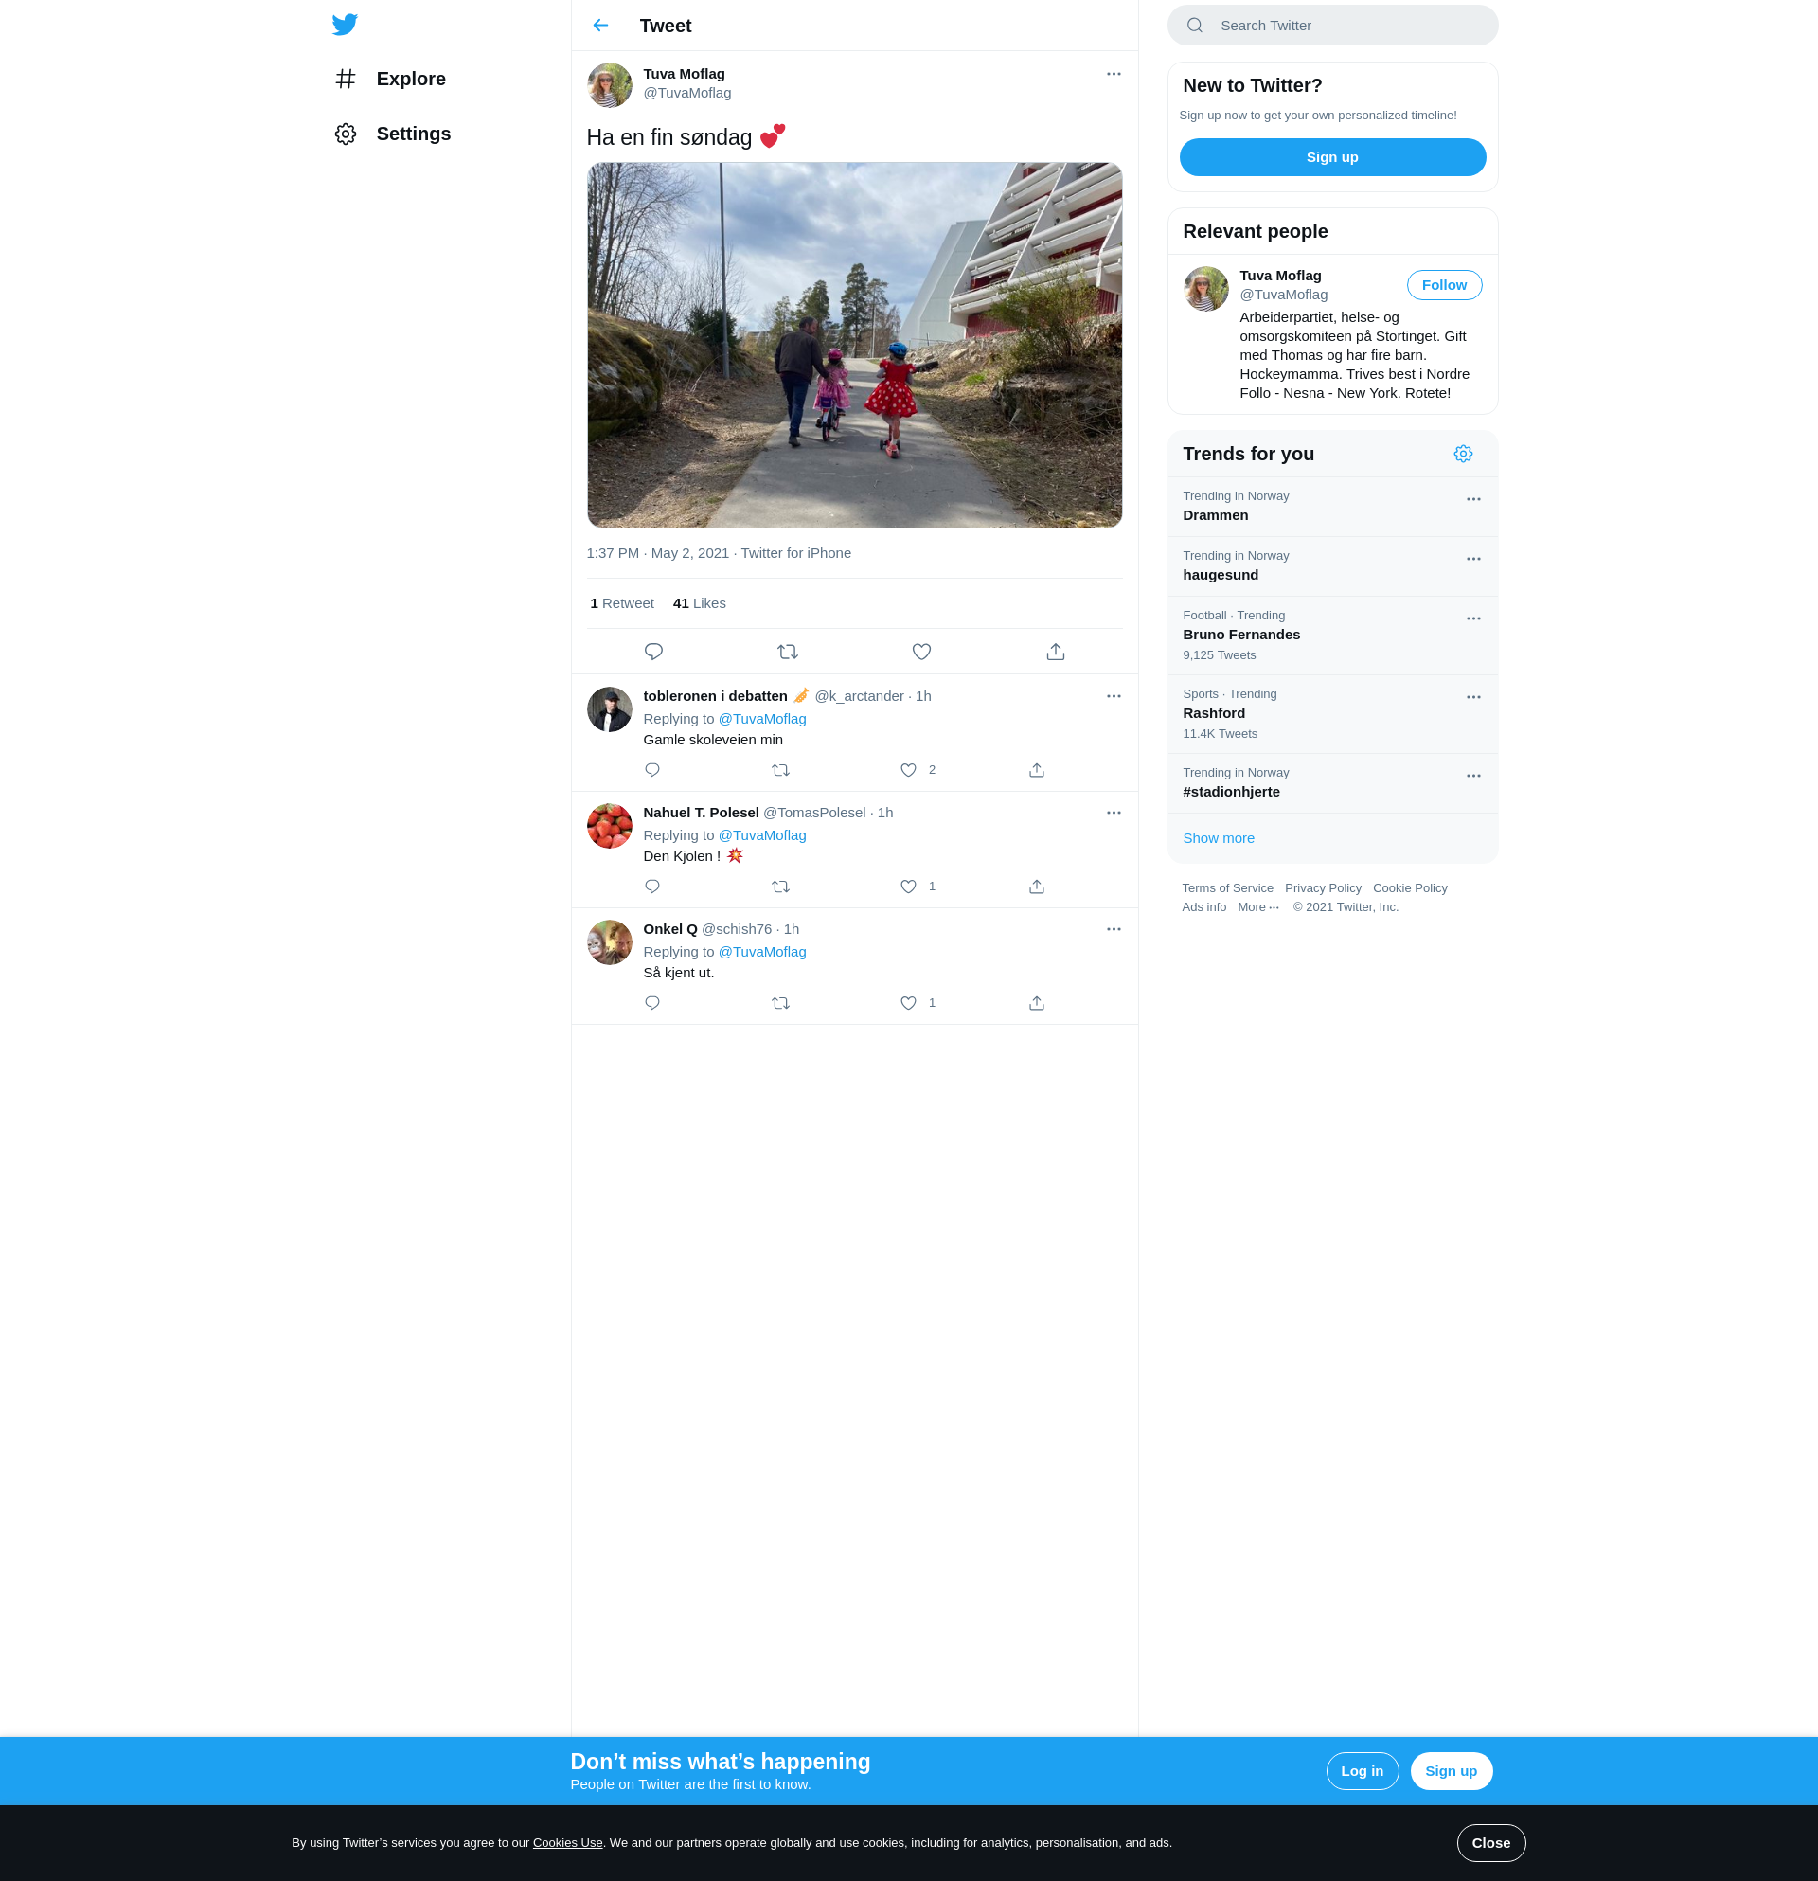Click the Twitter bird logo
Screen dimensions: 1818x1881
345,24
